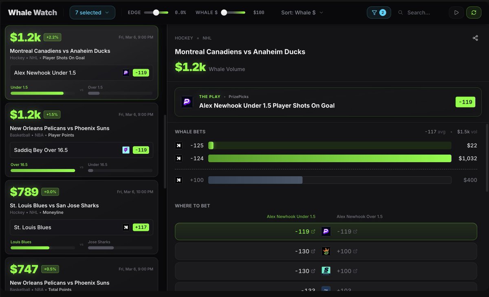Click the -117 avg label

point(436,132)
